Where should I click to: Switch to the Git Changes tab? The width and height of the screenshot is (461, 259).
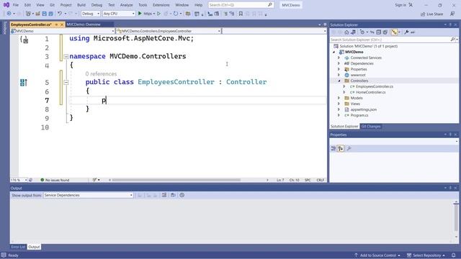(x=371, y=127)
